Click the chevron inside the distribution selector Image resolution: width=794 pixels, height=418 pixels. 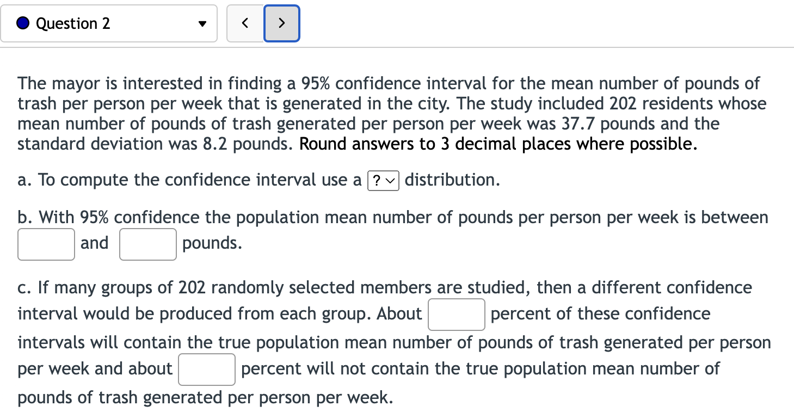[x=391, y=180]
